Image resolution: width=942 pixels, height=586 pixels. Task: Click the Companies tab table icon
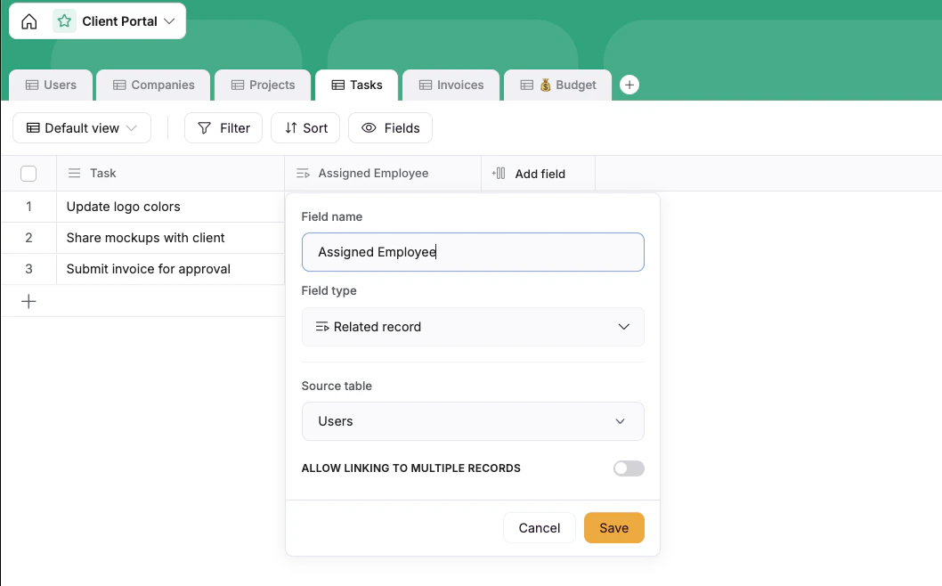tap(119, 85)
